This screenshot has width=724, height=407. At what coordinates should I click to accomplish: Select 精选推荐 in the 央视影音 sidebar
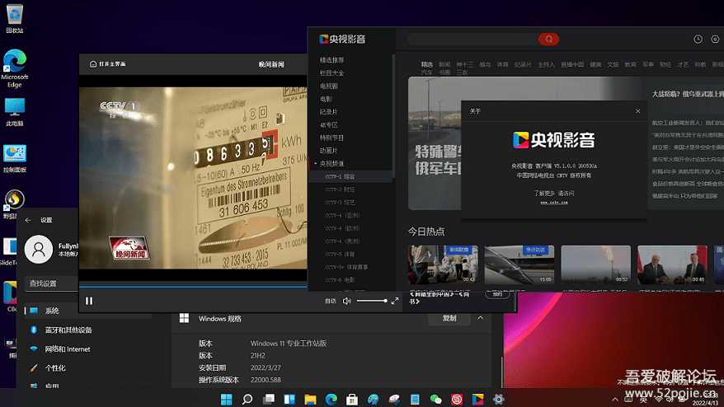point(331,60)
